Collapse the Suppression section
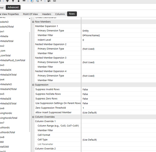Viewport: 156px width, 152px height. (33, 85)
